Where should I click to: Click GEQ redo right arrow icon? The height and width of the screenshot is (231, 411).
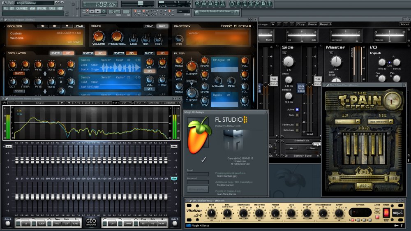click(x=69, y=103)
